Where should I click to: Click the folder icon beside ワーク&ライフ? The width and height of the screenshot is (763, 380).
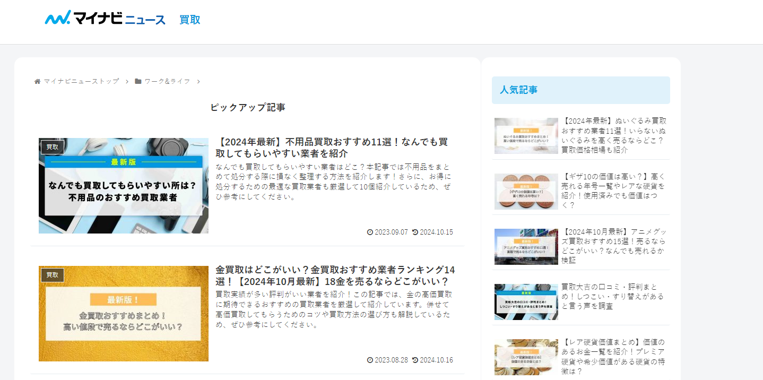click(137, 81)
